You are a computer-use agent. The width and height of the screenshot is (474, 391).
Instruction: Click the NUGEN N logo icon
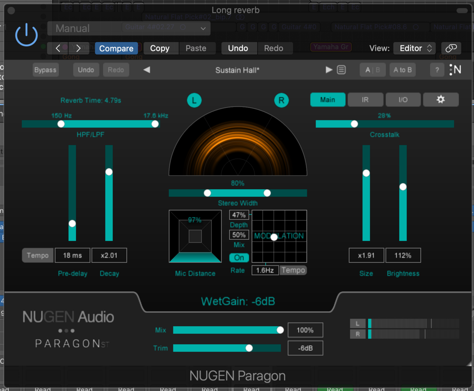[x=455, y=70]
